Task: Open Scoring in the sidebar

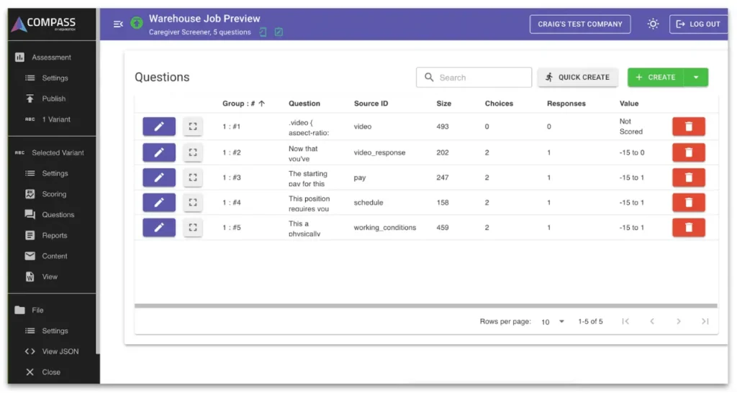Action: (x=54, y=194)
